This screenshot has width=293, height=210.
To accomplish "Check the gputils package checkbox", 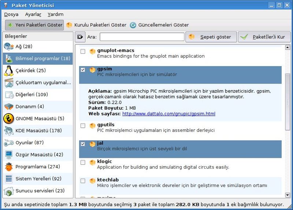I will pyautogui.click(x=83, y=126).
